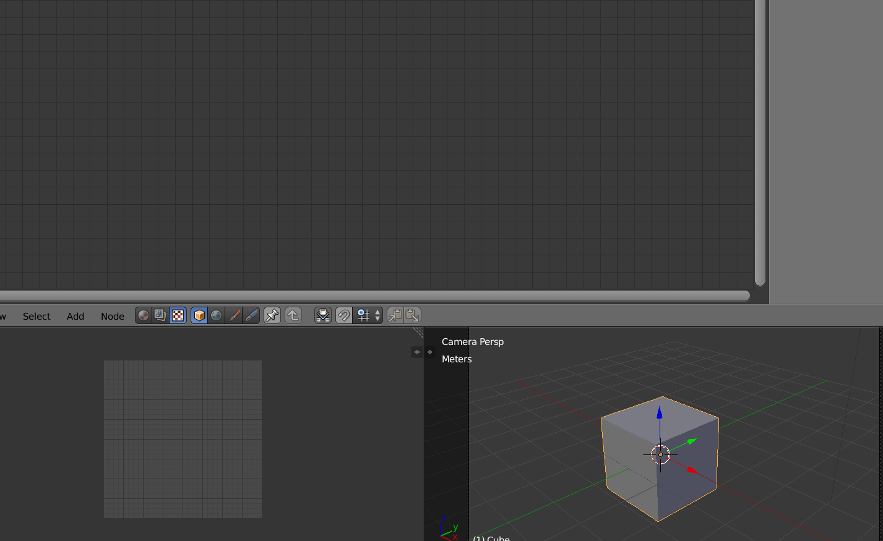Choose the Object texture type cube icon

199,315
